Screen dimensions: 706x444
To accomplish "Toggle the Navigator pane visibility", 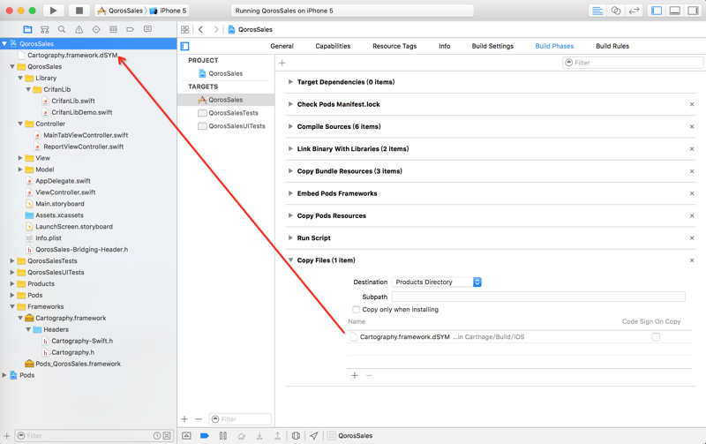I will [x=657, y=11].
